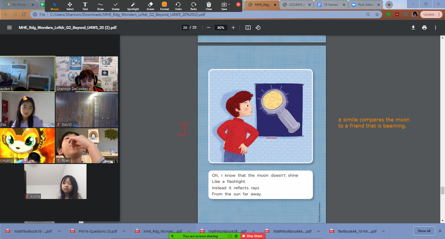The width and height of the screenshot is (445, 239).
Task: Click the page number field showing 20
Action: point(185,28)
